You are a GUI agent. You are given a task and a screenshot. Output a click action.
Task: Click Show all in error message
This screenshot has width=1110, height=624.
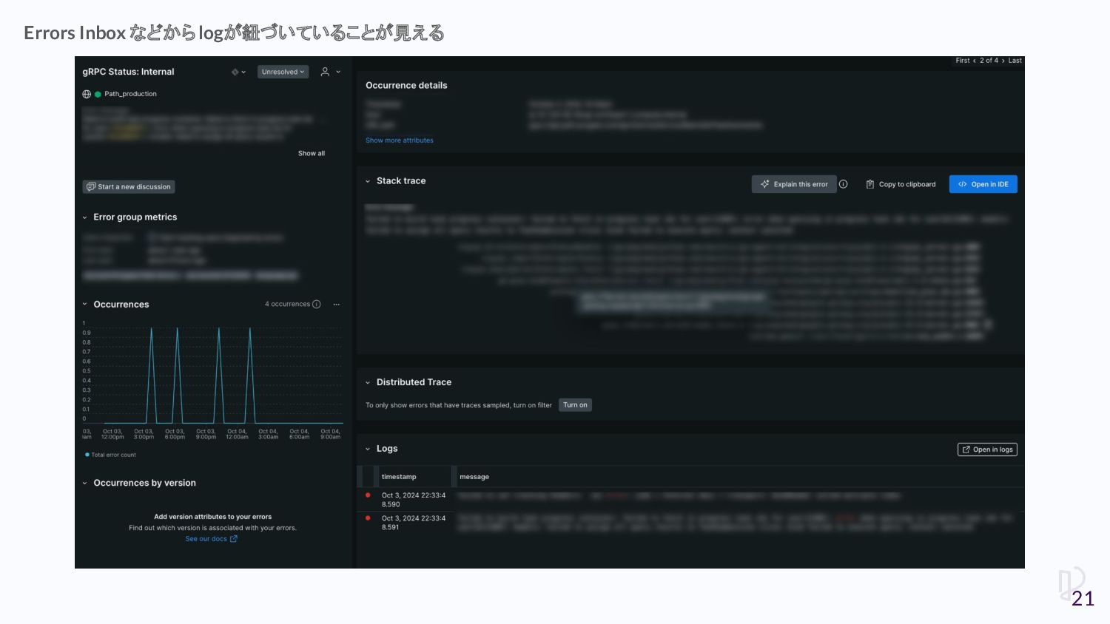point(312,153)
